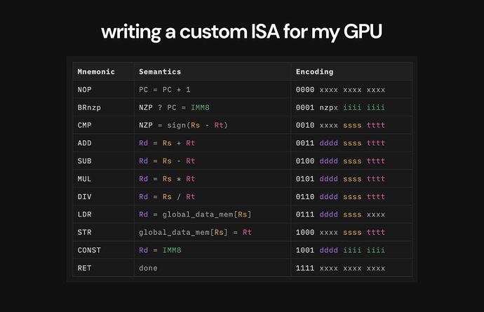Select the encoding '1001 dddd iiii iiii'
This screenshot has height=312, width=484.
click(x=340, y=250)
